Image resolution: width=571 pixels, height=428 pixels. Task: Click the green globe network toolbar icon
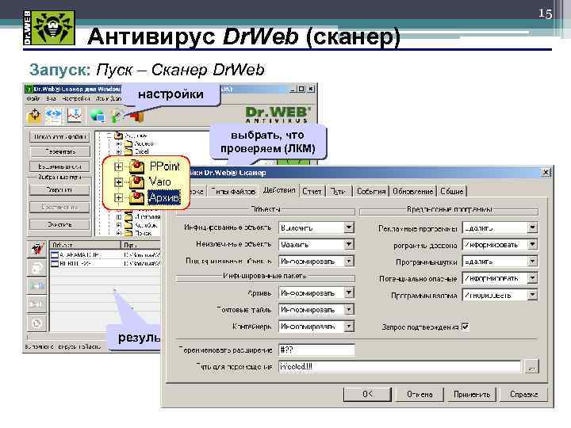point(98,116)
